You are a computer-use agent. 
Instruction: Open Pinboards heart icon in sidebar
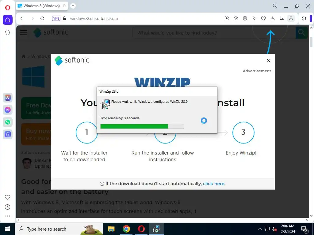(x=8, y=197)
